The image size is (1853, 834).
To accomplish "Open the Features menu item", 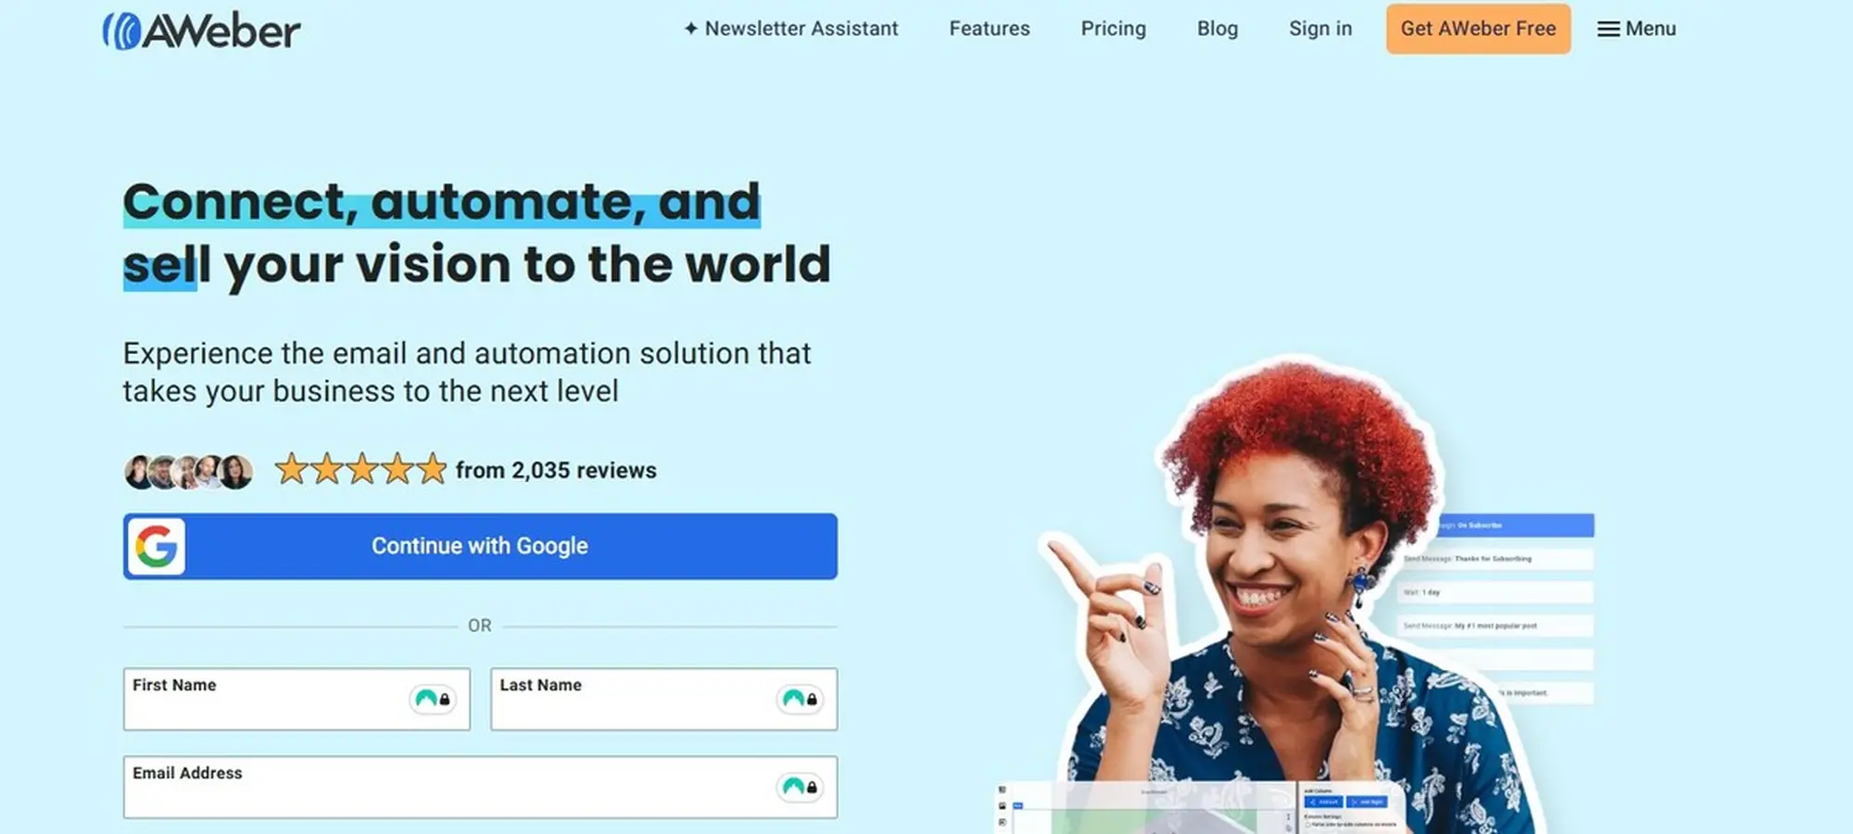I will click(x=990, y=29).
